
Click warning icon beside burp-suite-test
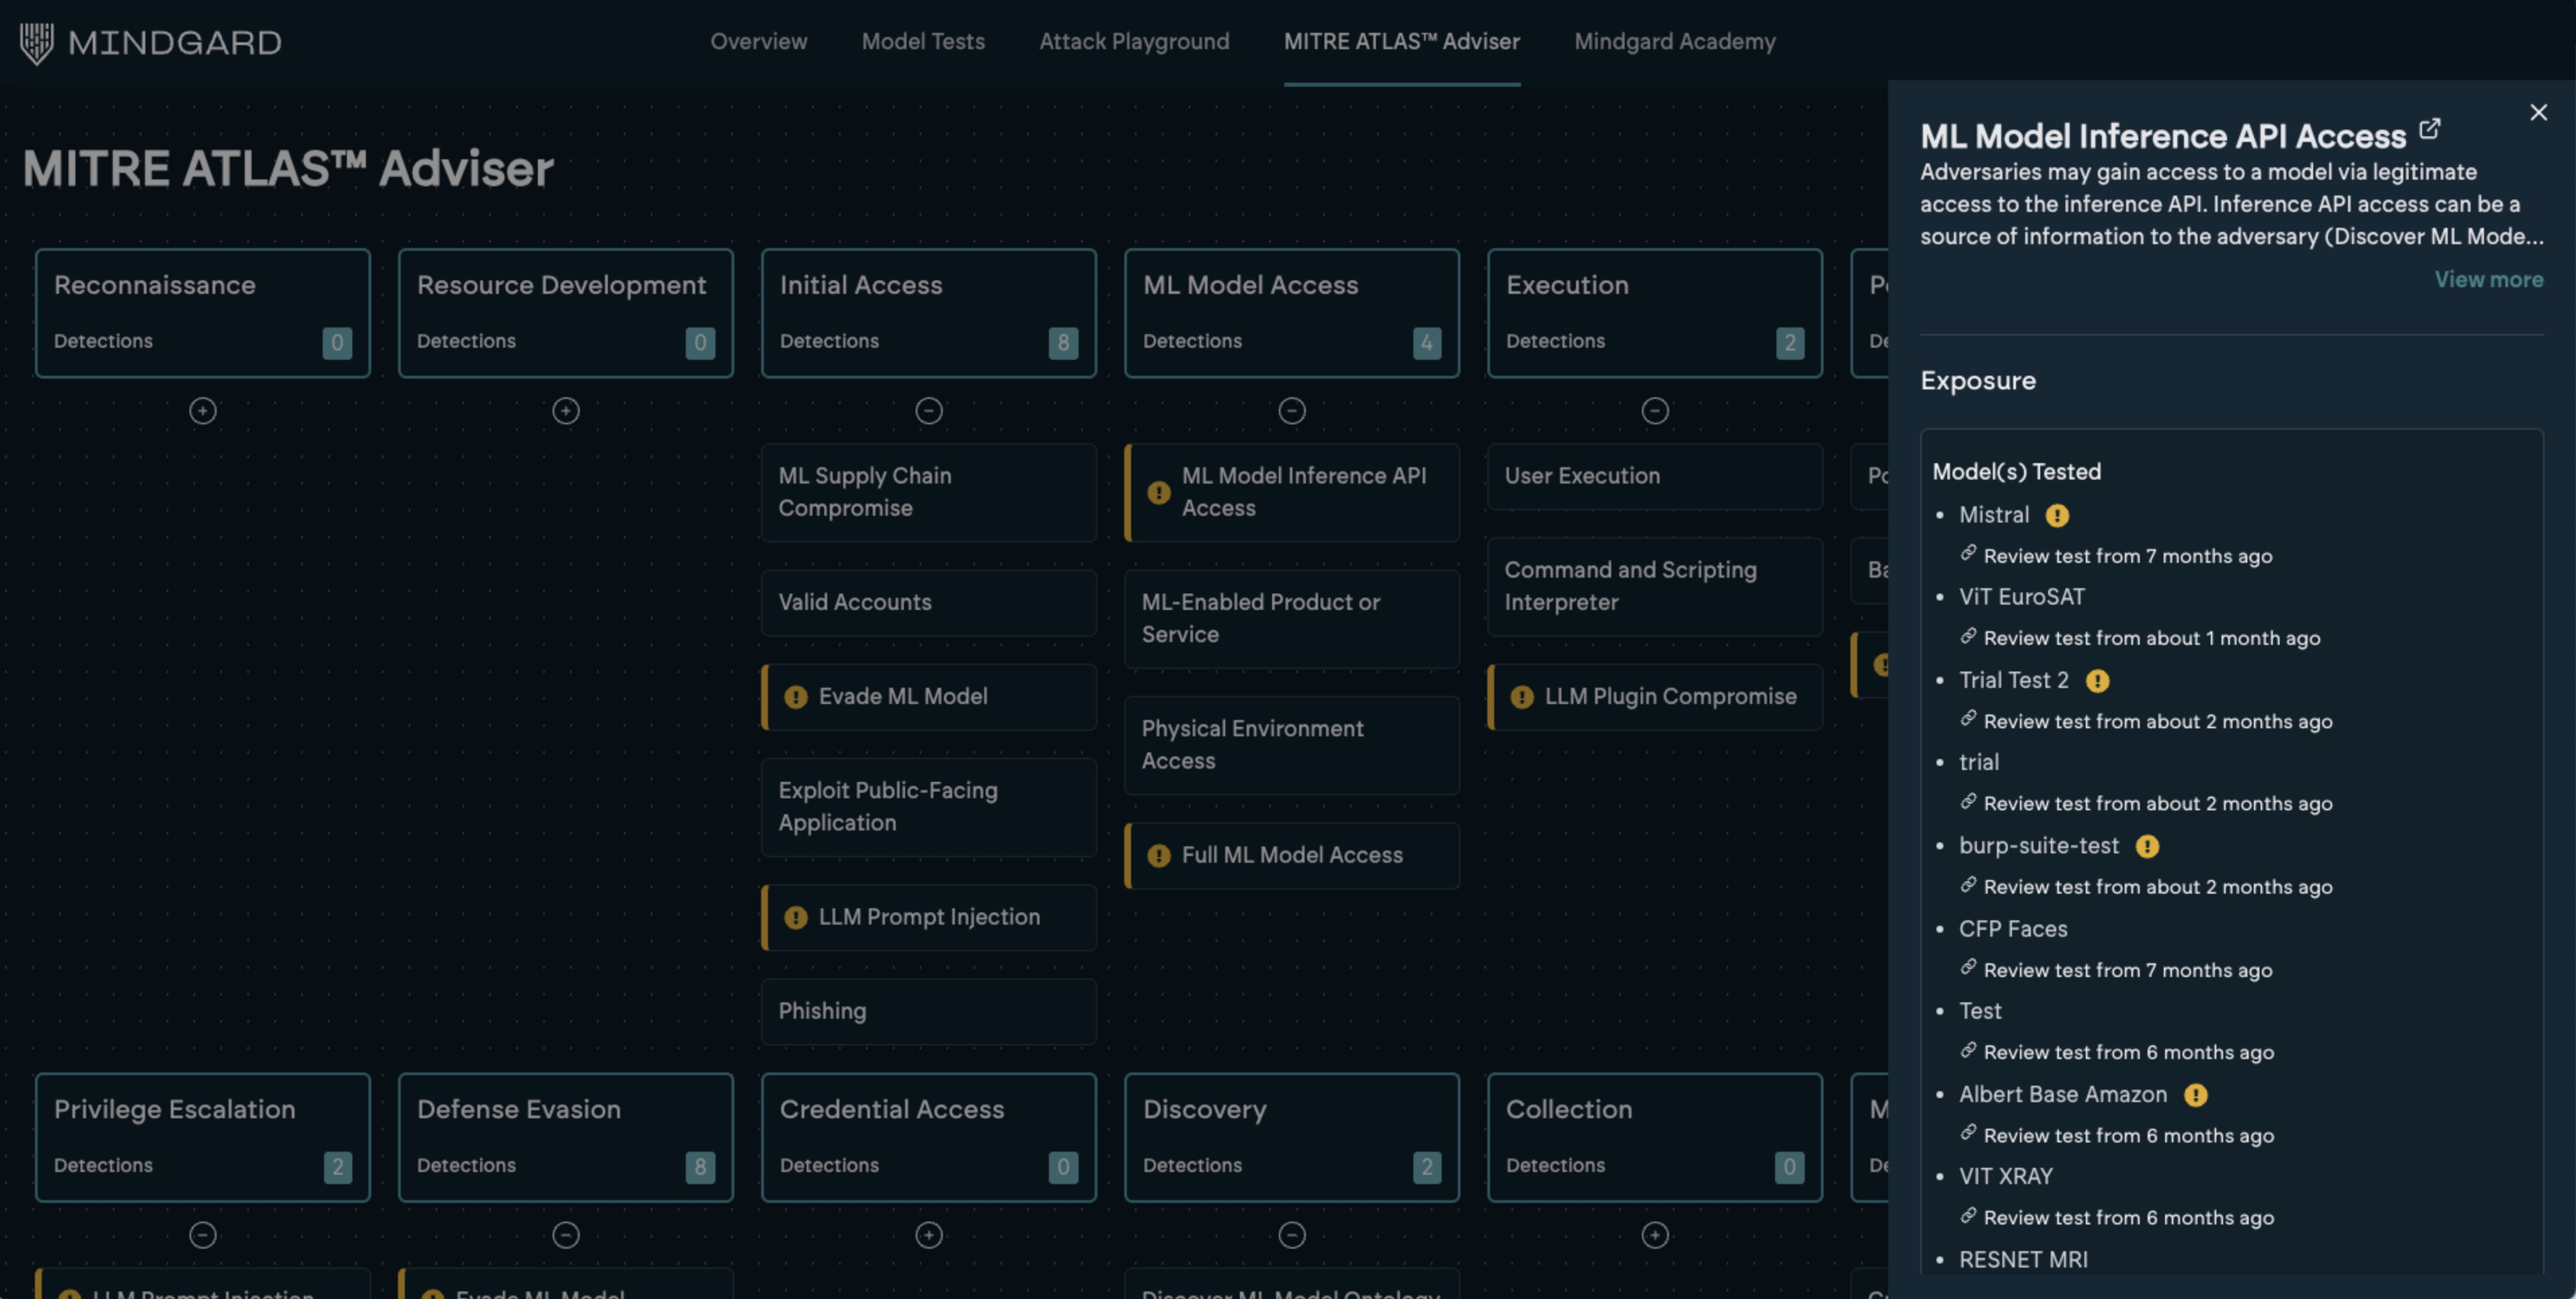(x=2146, y=847)
